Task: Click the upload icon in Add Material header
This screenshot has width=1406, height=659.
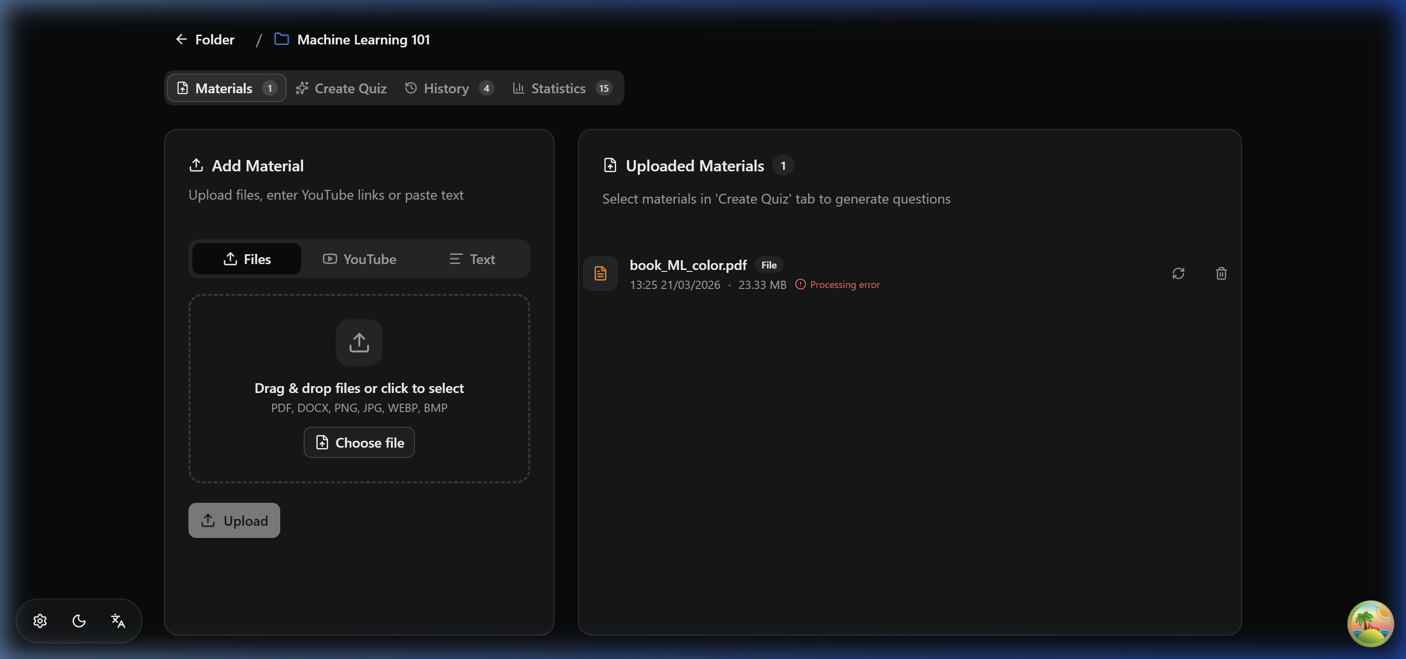Action: pyautogui.click(x=197, y=165)
